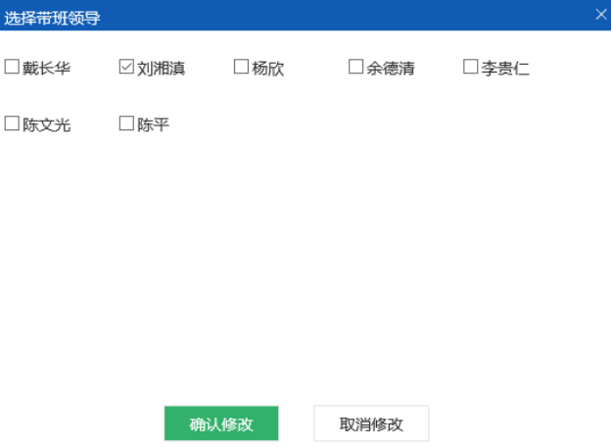Uncheck the 刘湘滇 checkbox
Image resolution: width=612 pixels, height=447 pixels.
(126, 68)
